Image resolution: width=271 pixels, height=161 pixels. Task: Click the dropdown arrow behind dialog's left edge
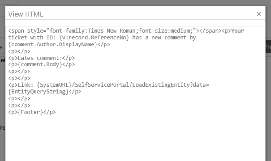pyautogui.click(x=1, y=47)
